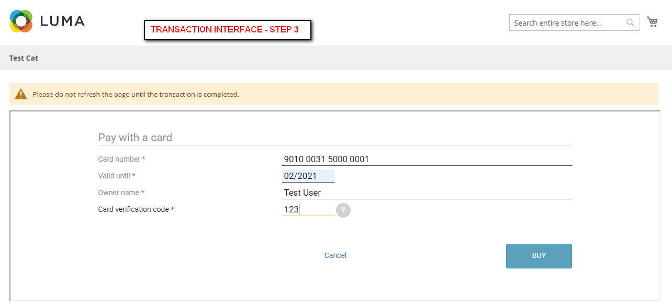This screenshot has height=305, width=672.
Task: Click the card verification help question mark
Action: (x=343, y=210)
